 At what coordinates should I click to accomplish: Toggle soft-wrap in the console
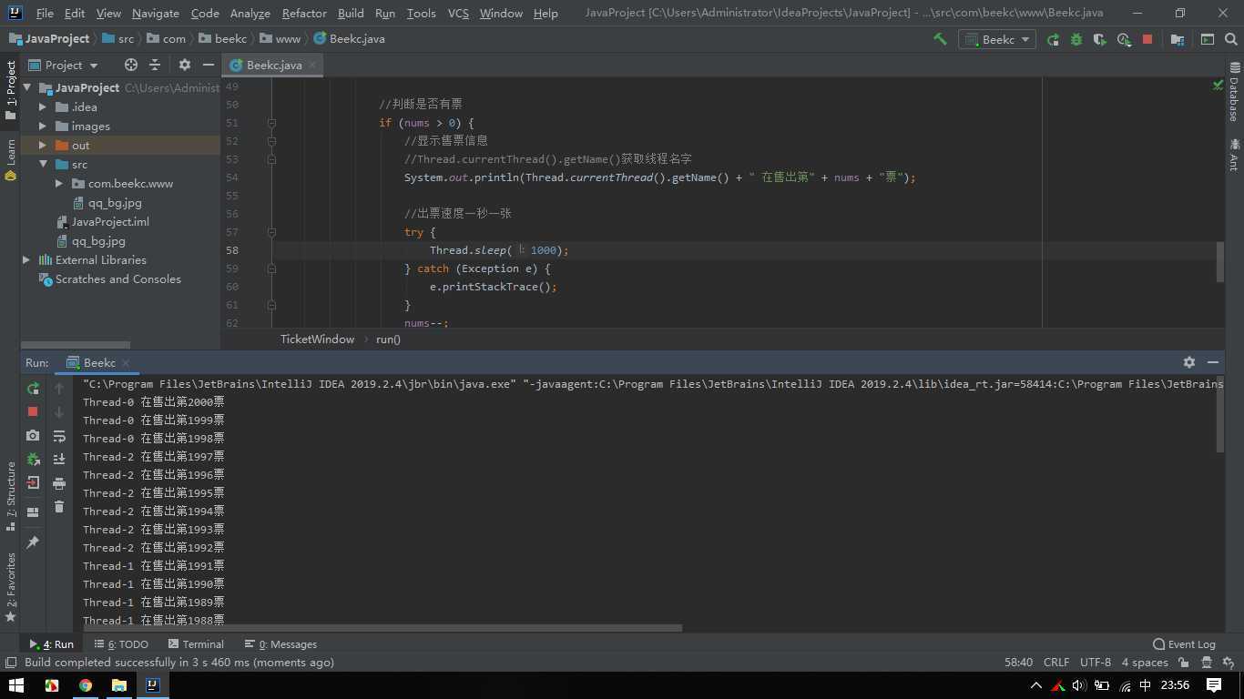pyautogui.click(x=59, y=436)
